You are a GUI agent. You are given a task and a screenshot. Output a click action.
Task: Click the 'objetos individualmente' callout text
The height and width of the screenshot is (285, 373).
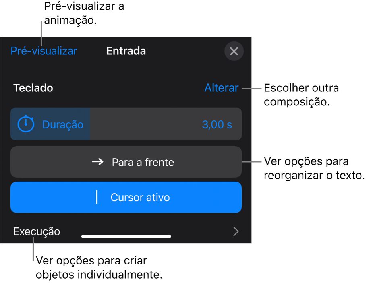point(99,275)
